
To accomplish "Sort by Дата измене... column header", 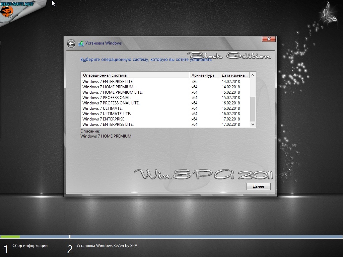I will pyautogui.click(x=234, y=75).
